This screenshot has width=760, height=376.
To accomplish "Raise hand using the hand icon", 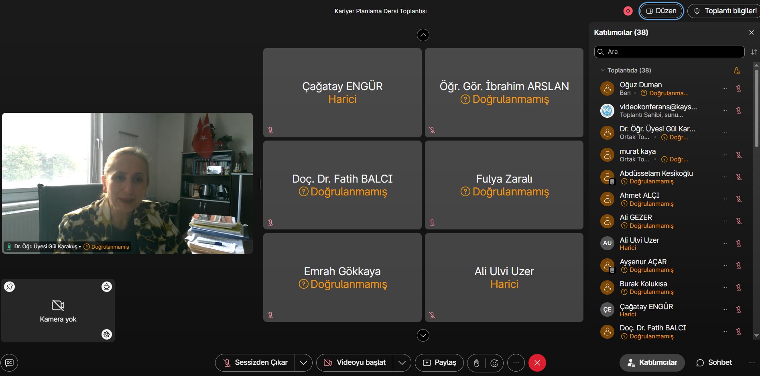I will click(x=476, y=363).
